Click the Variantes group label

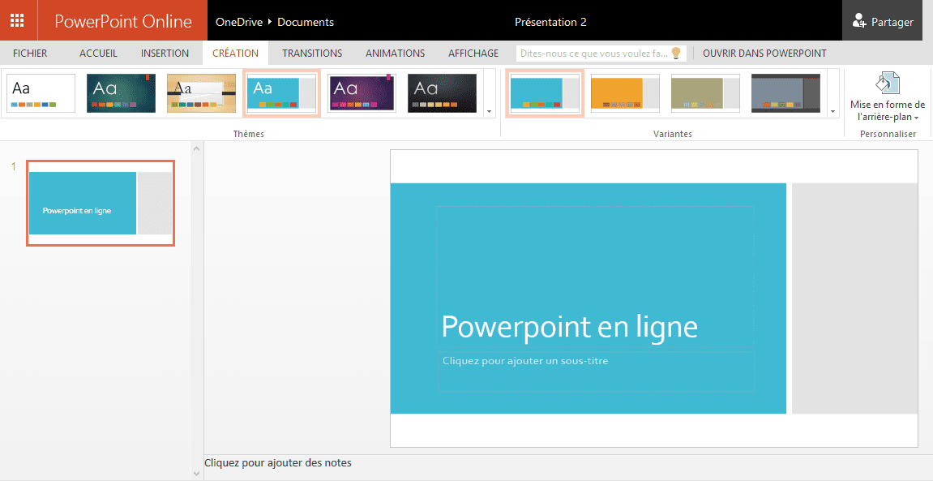tap(672, 134)
